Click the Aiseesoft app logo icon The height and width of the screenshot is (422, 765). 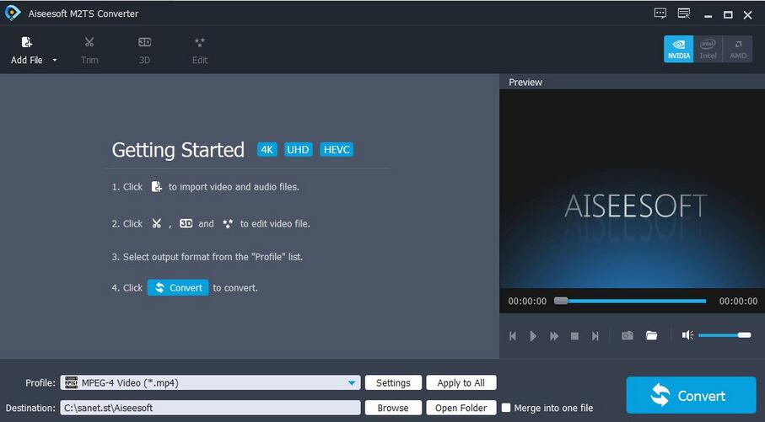13,13
